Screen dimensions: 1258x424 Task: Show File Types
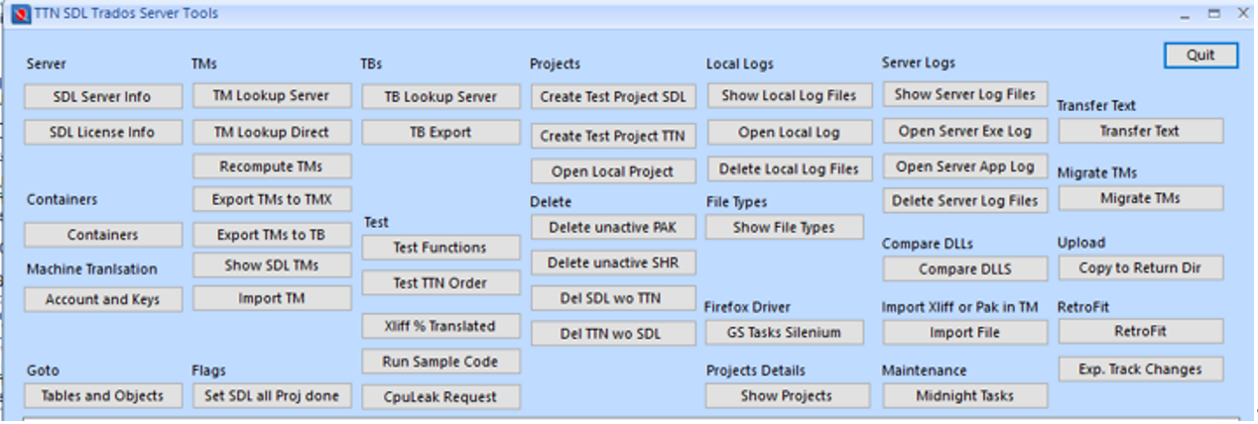(784, 228)
